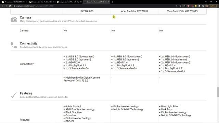Viewport: 219px width, 123px height.
Task: Click the address bar URL field
Action: point(95,6)
